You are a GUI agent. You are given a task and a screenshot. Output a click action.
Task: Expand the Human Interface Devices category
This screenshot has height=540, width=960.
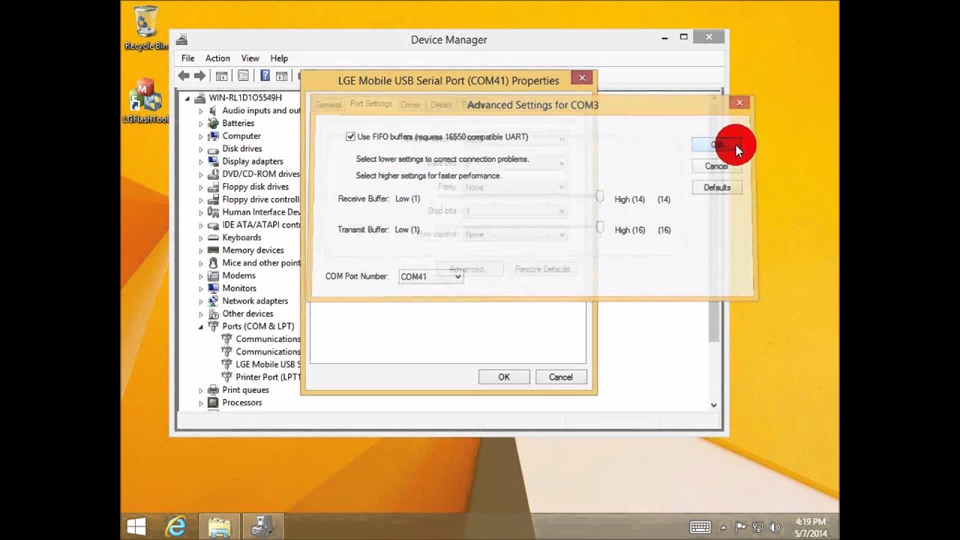201,212
